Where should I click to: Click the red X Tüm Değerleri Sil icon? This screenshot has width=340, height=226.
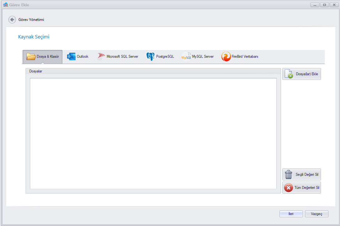(x=289, y=188)
